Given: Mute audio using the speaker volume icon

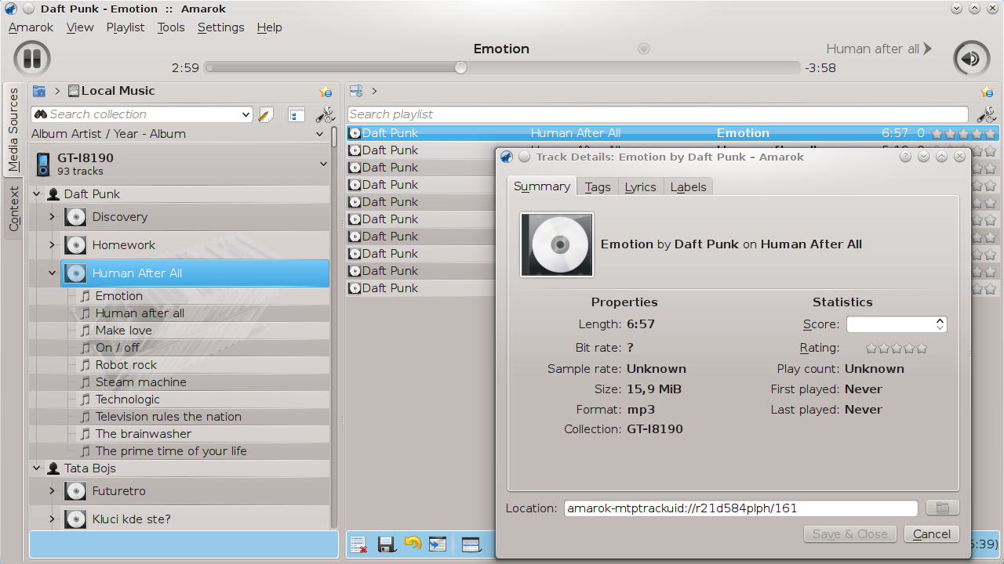Looking at the screenshot, I should (971, 59).
